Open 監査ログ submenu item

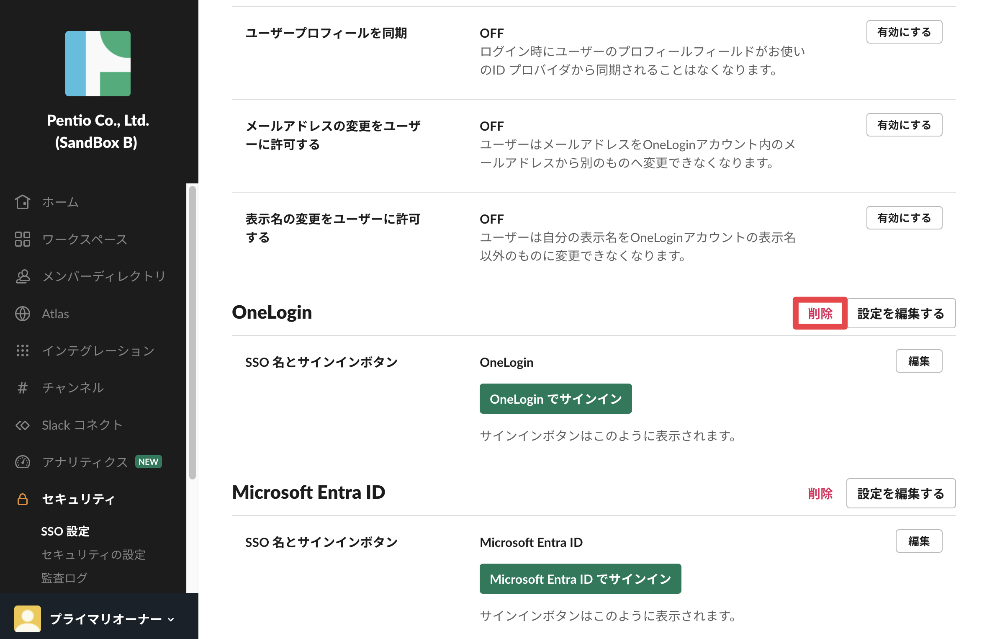[64, 578]
